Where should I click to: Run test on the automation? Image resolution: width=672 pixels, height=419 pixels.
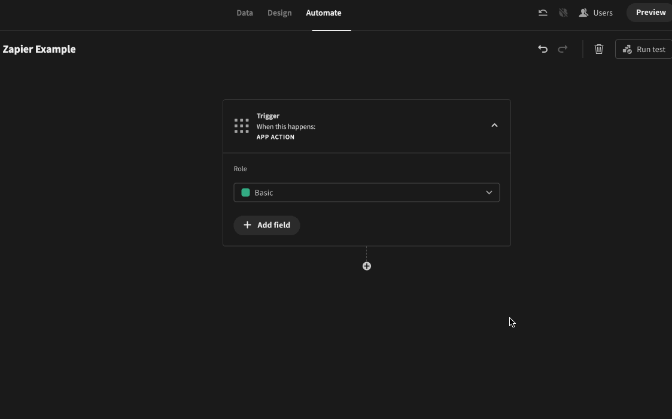click(644, 49)
